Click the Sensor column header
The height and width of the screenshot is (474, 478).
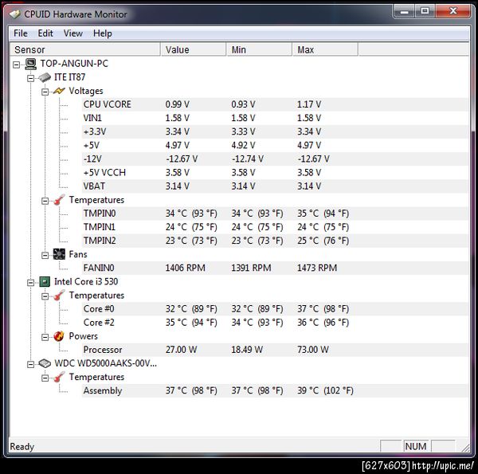coord(85,49)
